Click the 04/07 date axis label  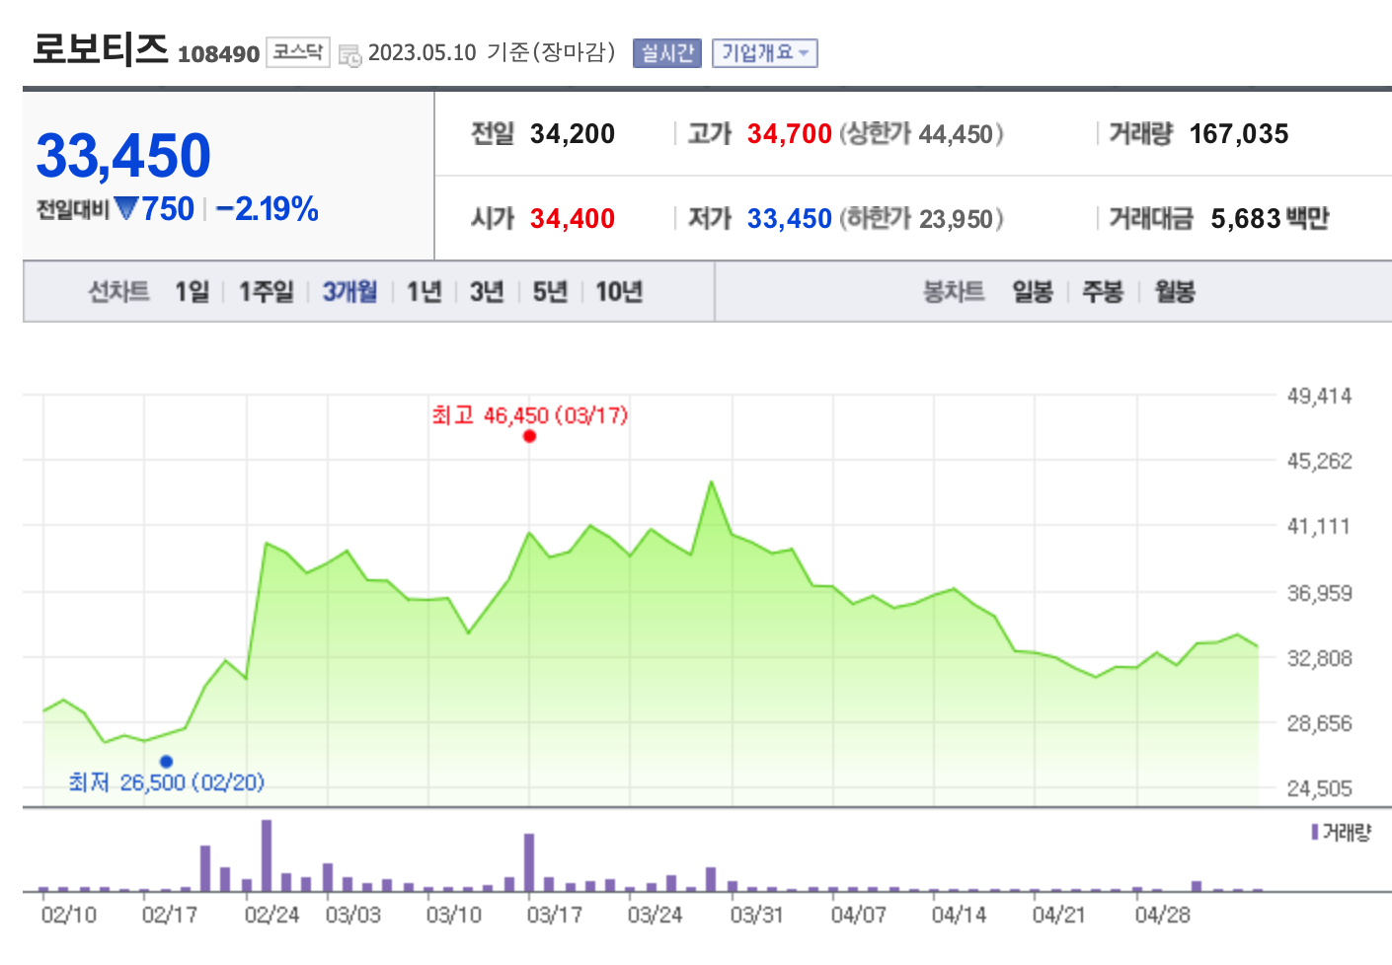(859, 915)
